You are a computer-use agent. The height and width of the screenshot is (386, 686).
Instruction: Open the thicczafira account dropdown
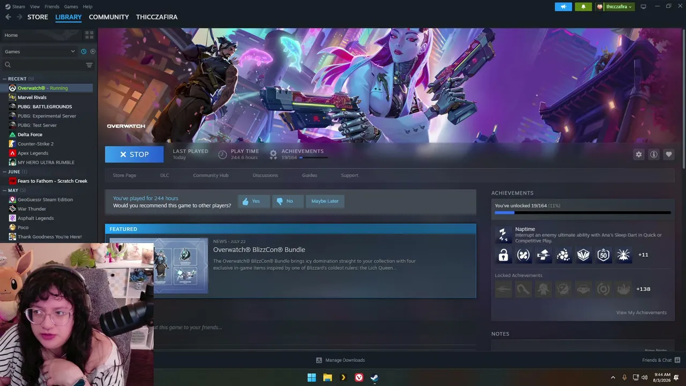tap(615, 6)
